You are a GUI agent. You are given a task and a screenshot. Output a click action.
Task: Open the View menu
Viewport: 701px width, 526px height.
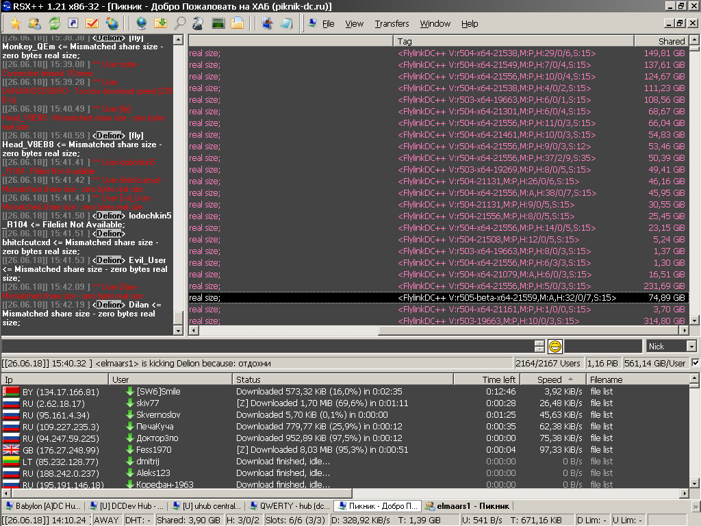coord(354,24)
